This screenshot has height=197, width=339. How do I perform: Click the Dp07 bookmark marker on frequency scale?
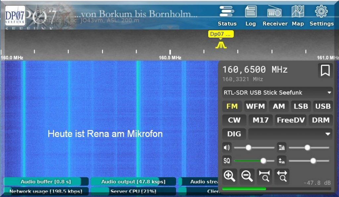(221, 34)
